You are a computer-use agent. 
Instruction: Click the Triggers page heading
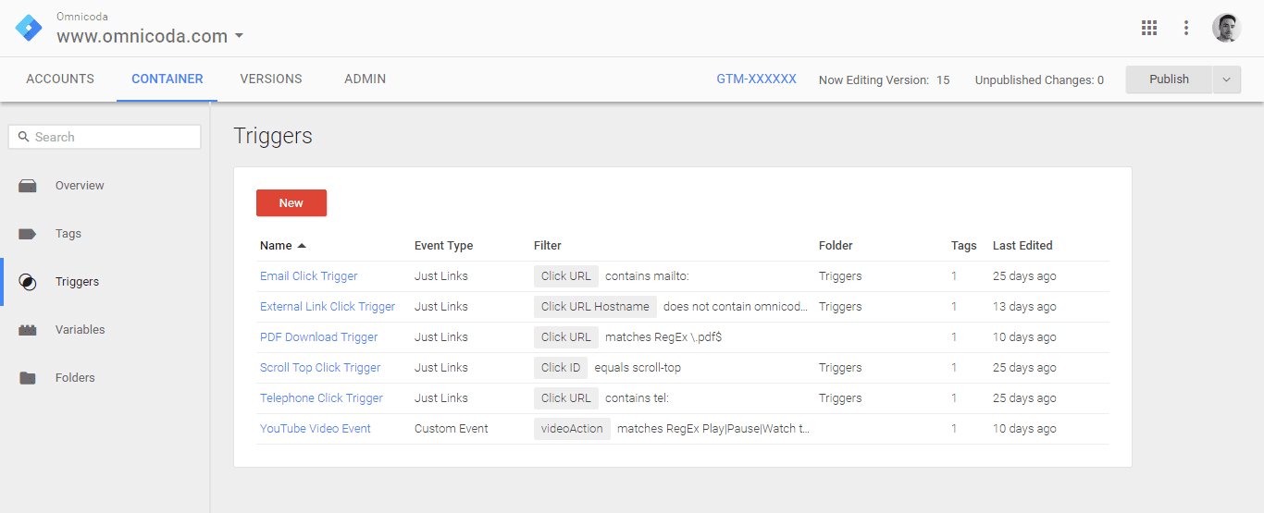pos(273,136)
